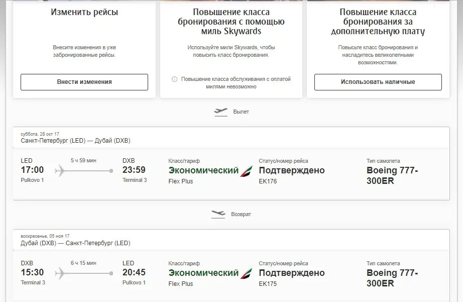463x302 pixels.
Task: Click the plane icon on the 5 ч 59 мин route line
Action: pos(60,171)
